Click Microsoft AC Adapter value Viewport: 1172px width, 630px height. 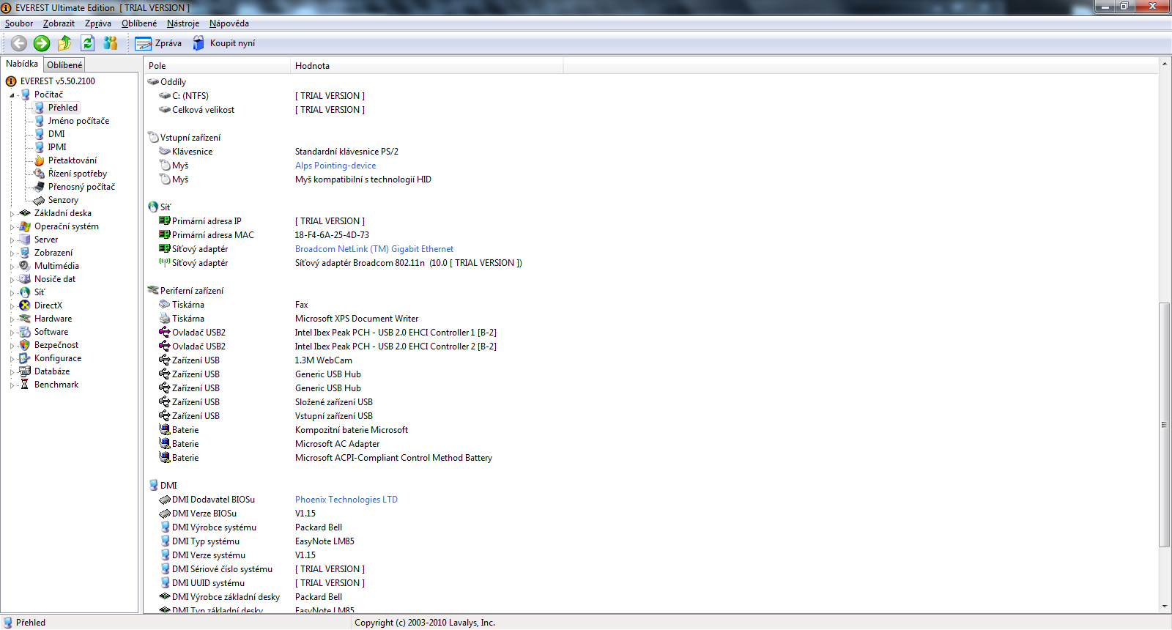click(337, 444)
